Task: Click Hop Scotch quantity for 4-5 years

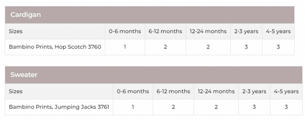Action: coord(278,47)
